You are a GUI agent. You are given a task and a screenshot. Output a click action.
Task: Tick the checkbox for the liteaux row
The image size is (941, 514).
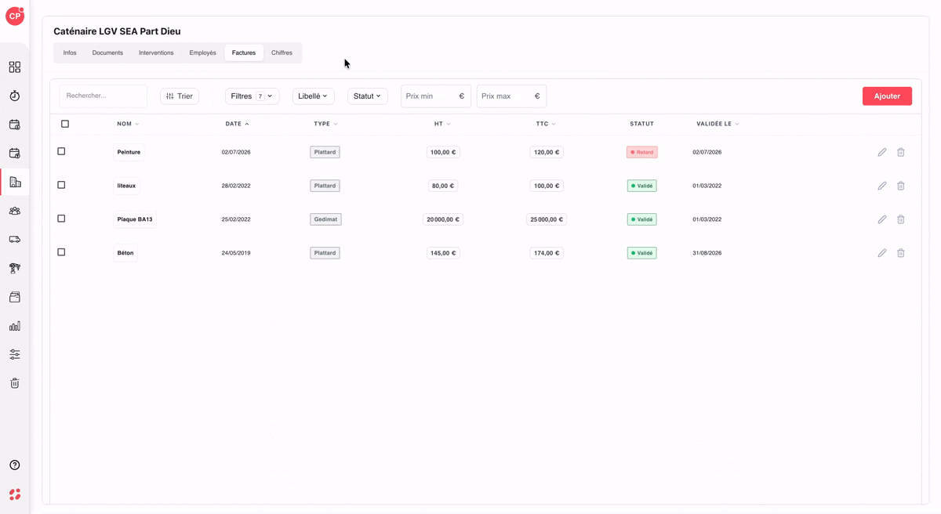pos(61,185)
